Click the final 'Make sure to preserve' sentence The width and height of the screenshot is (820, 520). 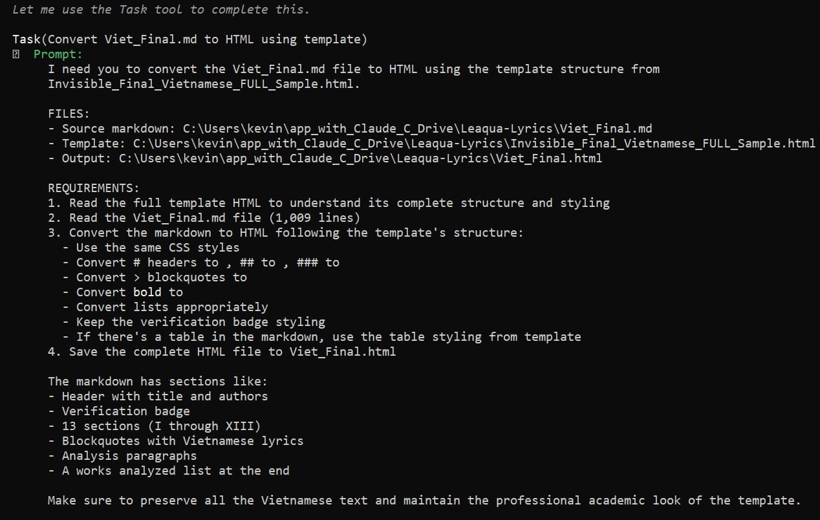tap(424, 501)
